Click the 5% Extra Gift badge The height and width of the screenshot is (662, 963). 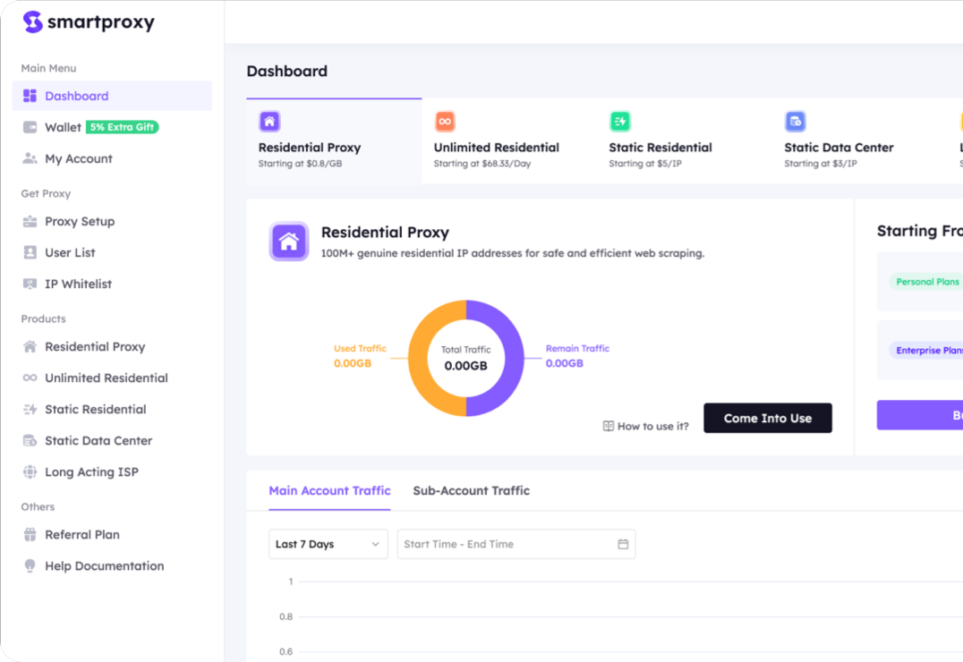click(x=122, y=128)
